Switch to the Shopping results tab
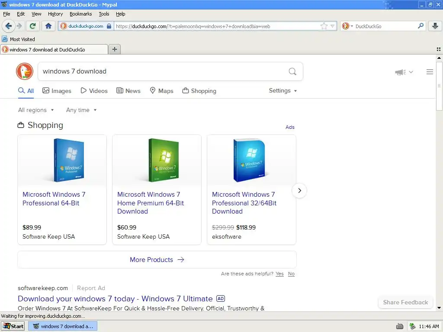 (x=199, y=91)
